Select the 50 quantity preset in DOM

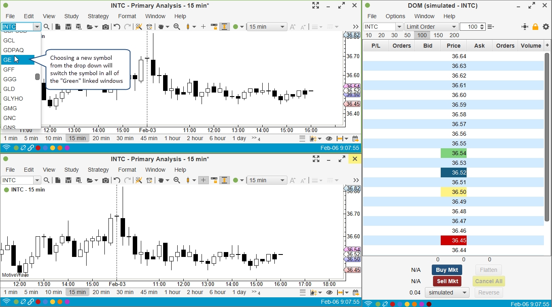click(408, 35)
